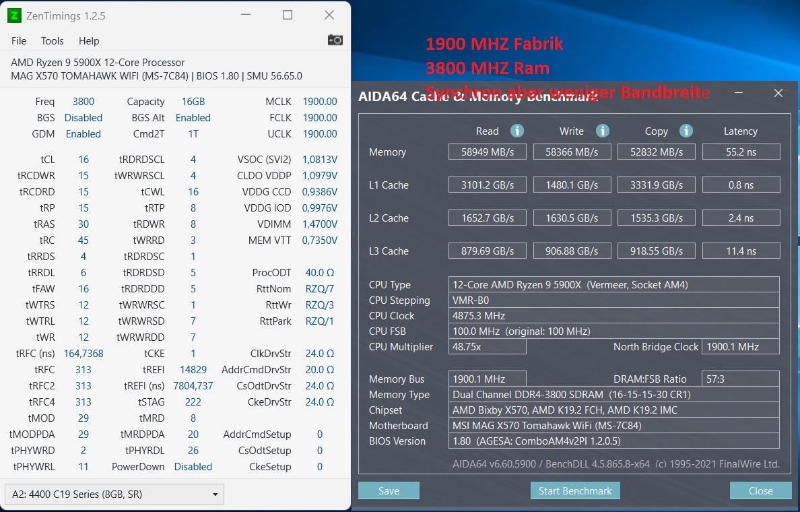The image size is (800, 512).
Task: Select the Memory Latency value 55.2 ns
Action: click(x=741, y=152)
